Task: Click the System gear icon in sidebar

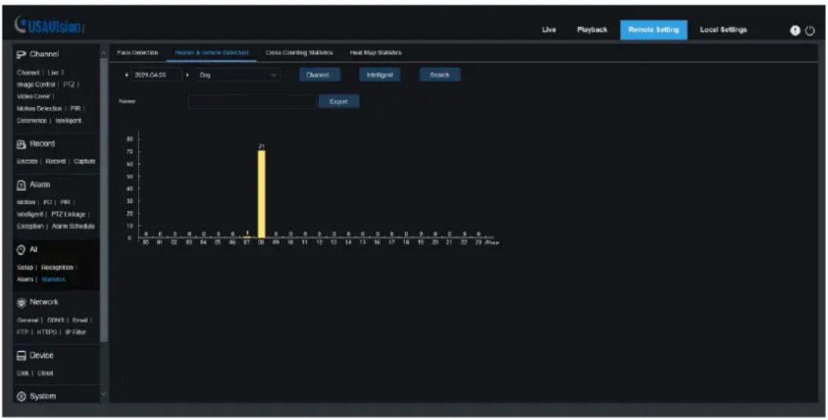Action: (22, 396)
